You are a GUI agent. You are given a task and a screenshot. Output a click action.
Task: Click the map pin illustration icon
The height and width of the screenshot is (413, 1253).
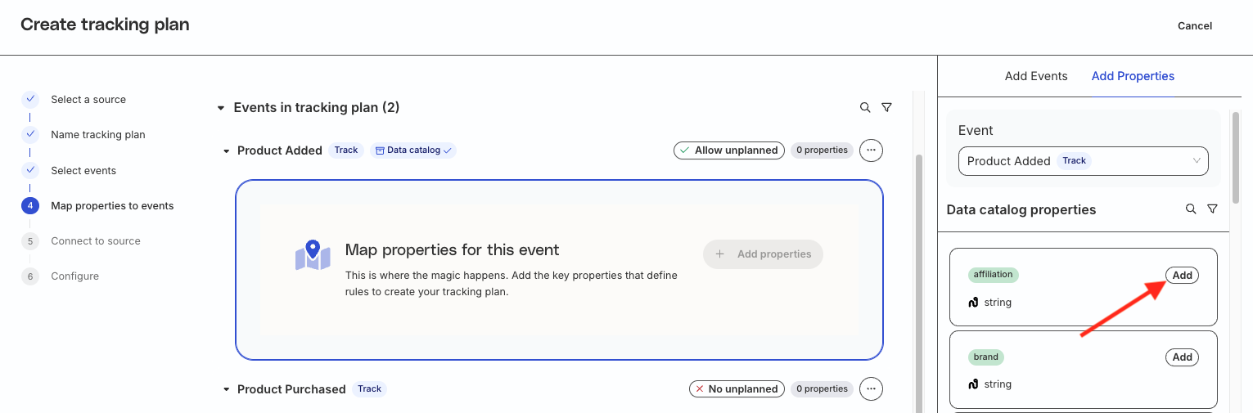coord(313,255)
